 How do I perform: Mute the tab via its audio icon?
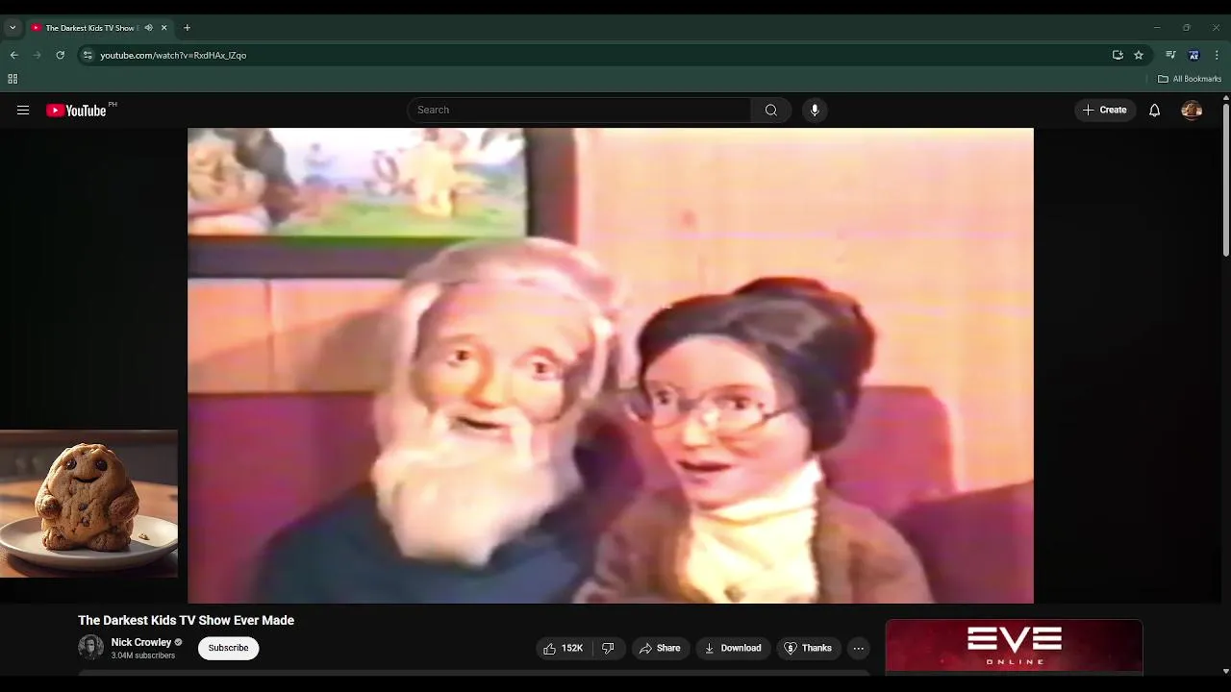coord(148,28)
